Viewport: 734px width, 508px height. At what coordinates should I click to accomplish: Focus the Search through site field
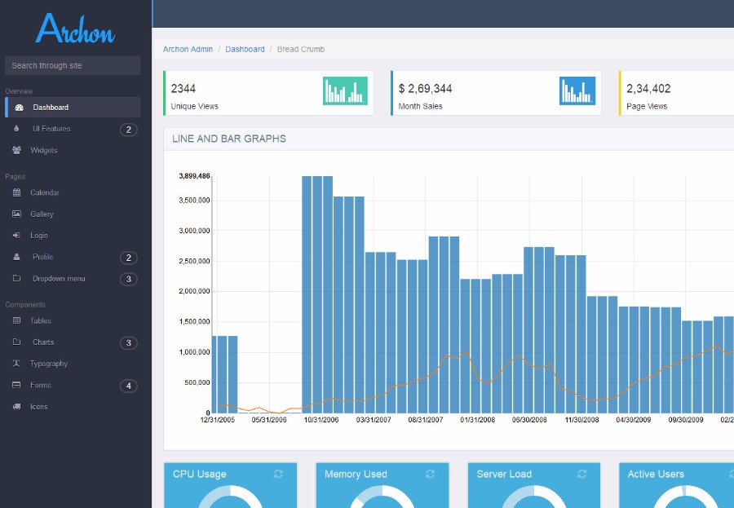(x=73, y=65)
